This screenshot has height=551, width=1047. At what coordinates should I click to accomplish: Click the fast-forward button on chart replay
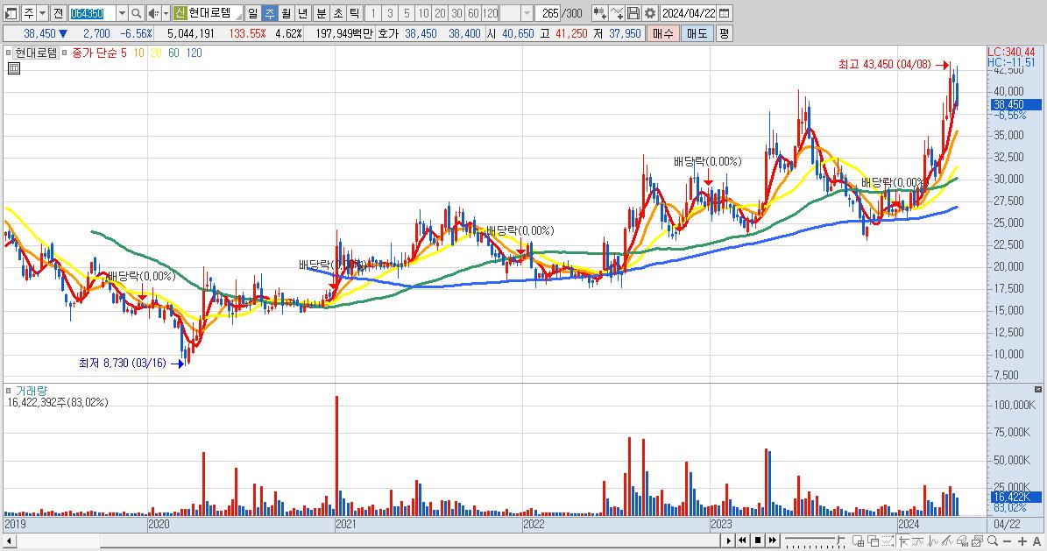pyautogui.click(x=773, y=540)
